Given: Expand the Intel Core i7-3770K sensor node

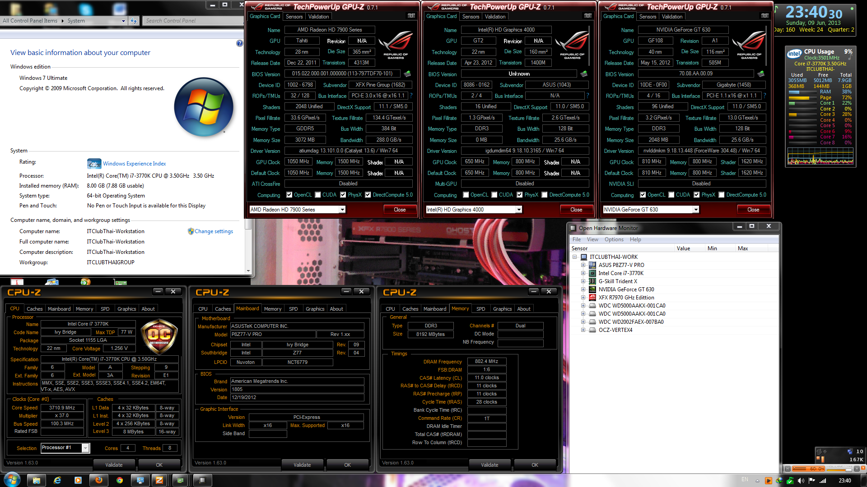Looking at the screenshot, I should click(583, 273).
